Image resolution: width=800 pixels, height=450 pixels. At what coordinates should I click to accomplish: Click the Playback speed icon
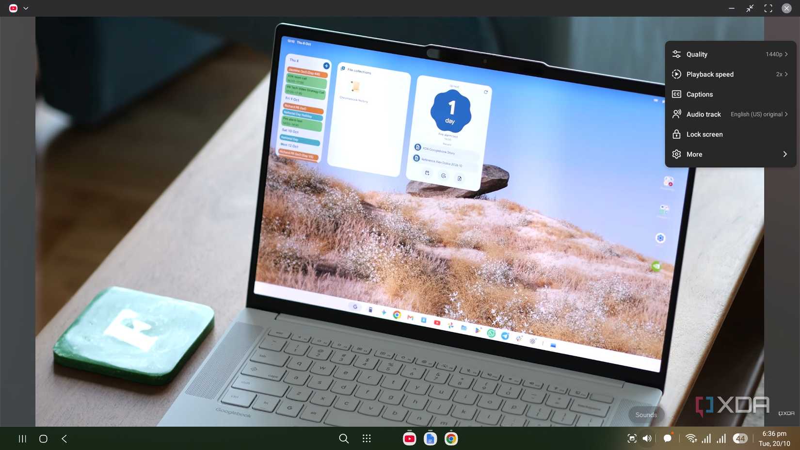[x=676, y=74]
